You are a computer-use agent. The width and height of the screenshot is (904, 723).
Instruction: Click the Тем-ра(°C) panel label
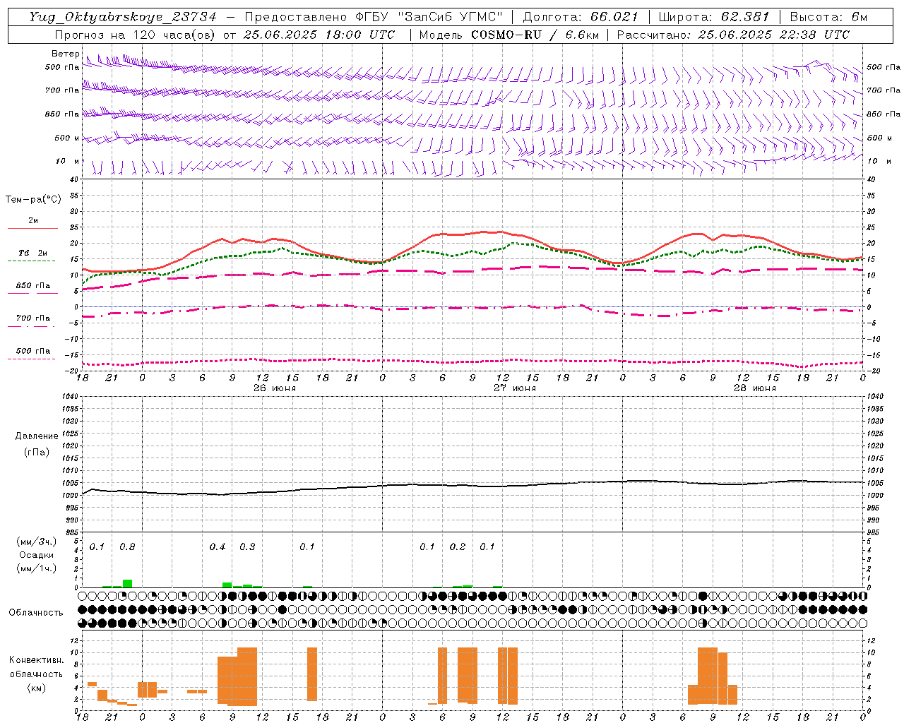pos(33,200)
